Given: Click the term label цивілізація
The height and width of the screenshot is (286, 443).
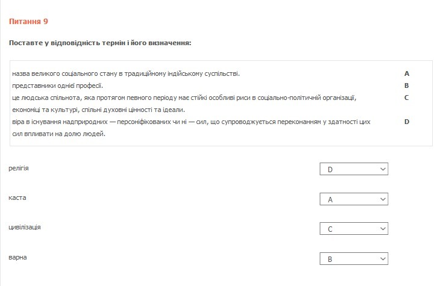Looking at the screenshot, I should [x=25, y=227].
